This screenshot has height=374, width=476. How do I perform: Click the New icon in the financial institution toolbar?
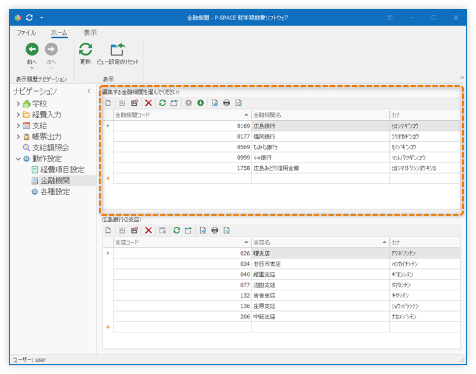pyautogui.click(x=108, y=103)
